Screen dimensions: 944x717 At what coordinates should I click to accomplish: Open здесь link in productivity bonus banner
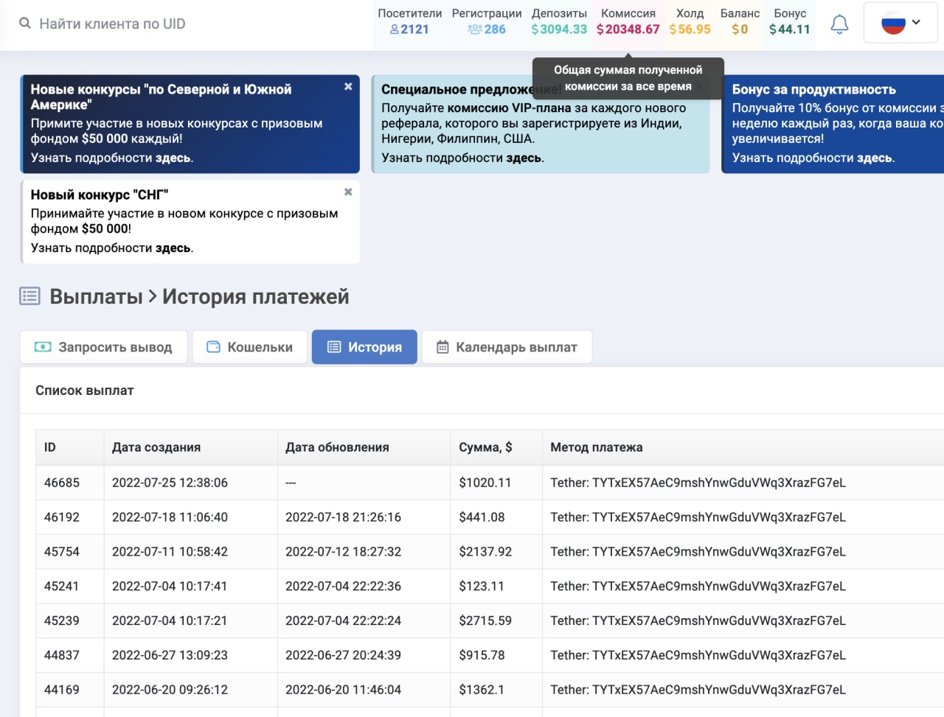875,158
